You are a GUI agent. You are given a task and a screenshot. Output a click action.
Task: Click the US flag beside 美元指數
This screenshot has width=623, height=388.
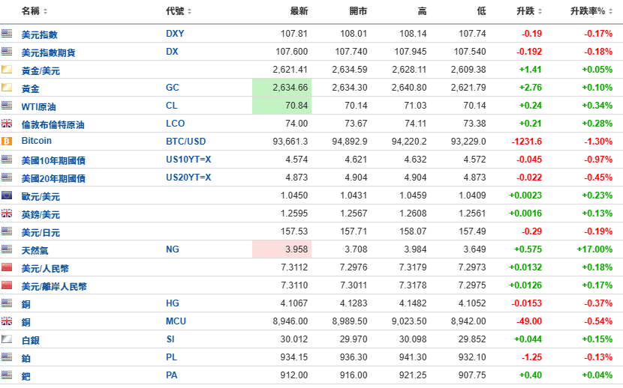[x=7, y=34]
